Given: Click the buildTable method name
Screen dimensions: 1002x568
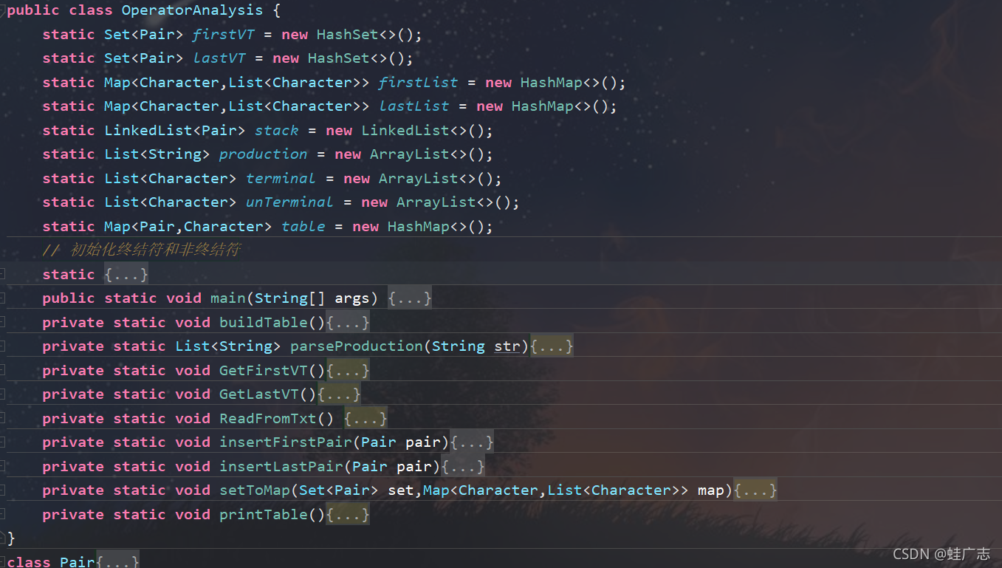Looking at the screenshot, I should coord(263,322).
